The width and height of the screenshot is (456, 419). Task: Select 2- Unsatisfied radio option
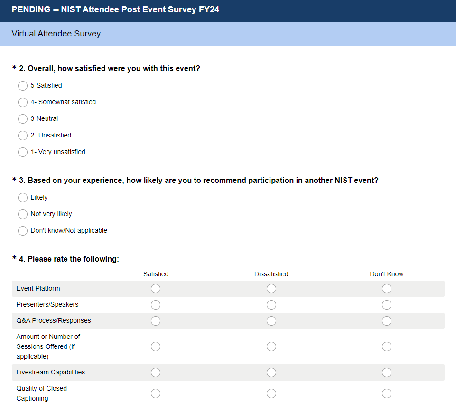point(23,136)
